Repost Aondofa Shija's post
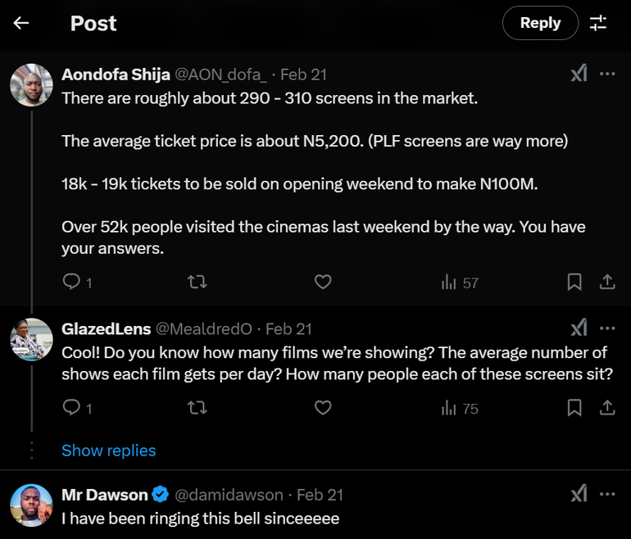Viewport: 631px width, 539px height. point(197,282)
